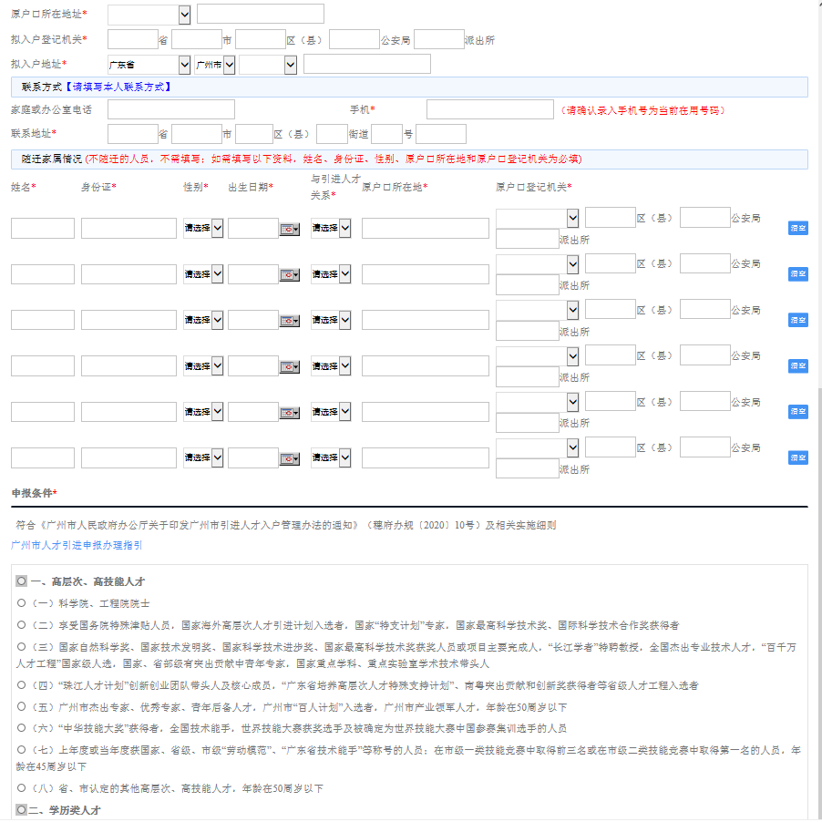The height and width of the screenshot is (822, 822).
Task: Clear the third family row with 清空
Action: tap(798, 320)
